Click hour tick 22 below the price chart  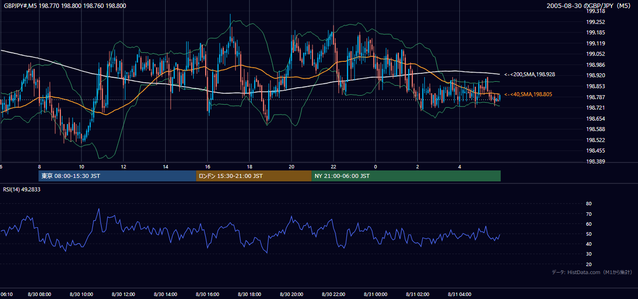click(x=333, y=167)
